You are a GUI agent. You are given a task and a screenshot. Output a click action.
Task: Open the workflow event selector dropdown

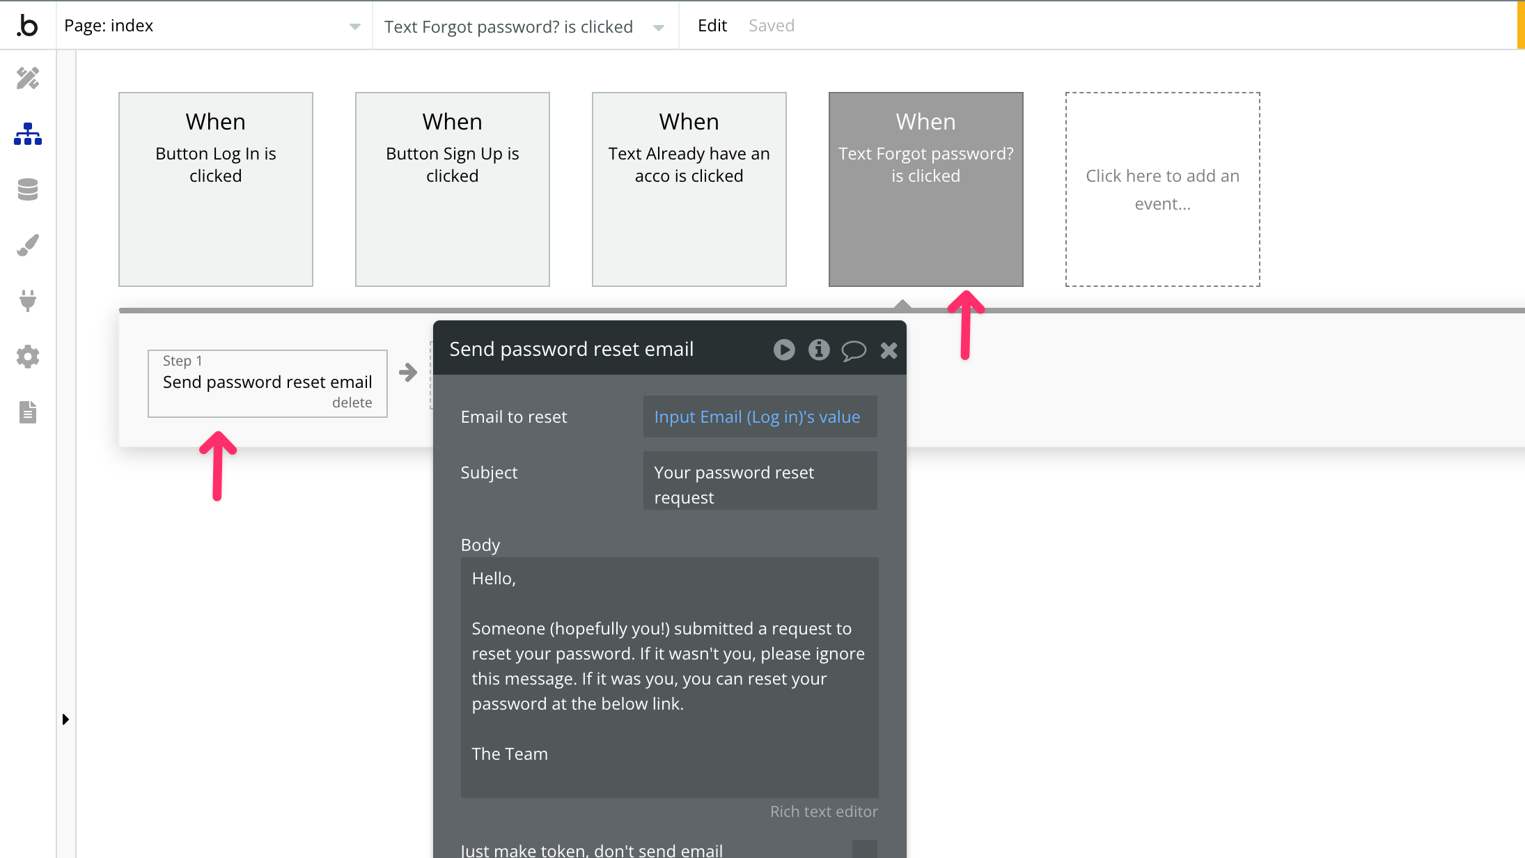658,27
